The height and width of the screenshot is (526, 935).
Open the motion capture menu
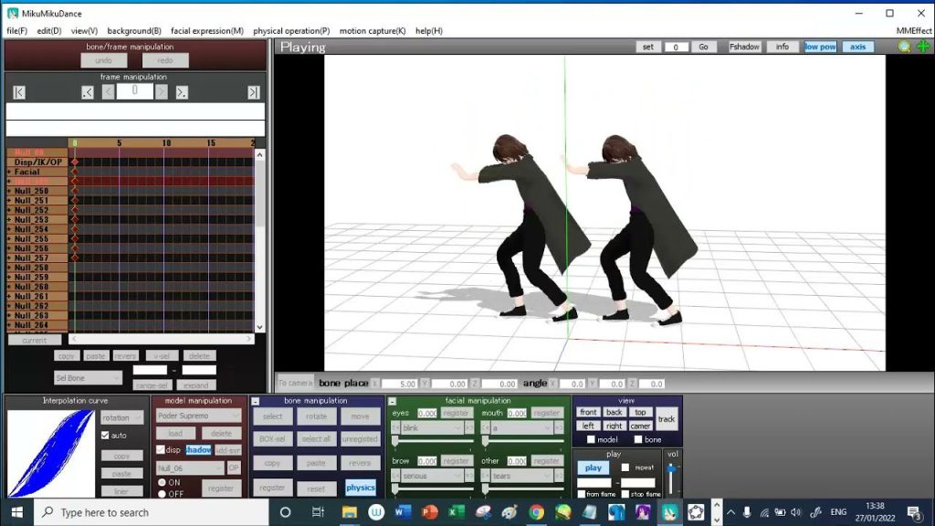[373, 31]
